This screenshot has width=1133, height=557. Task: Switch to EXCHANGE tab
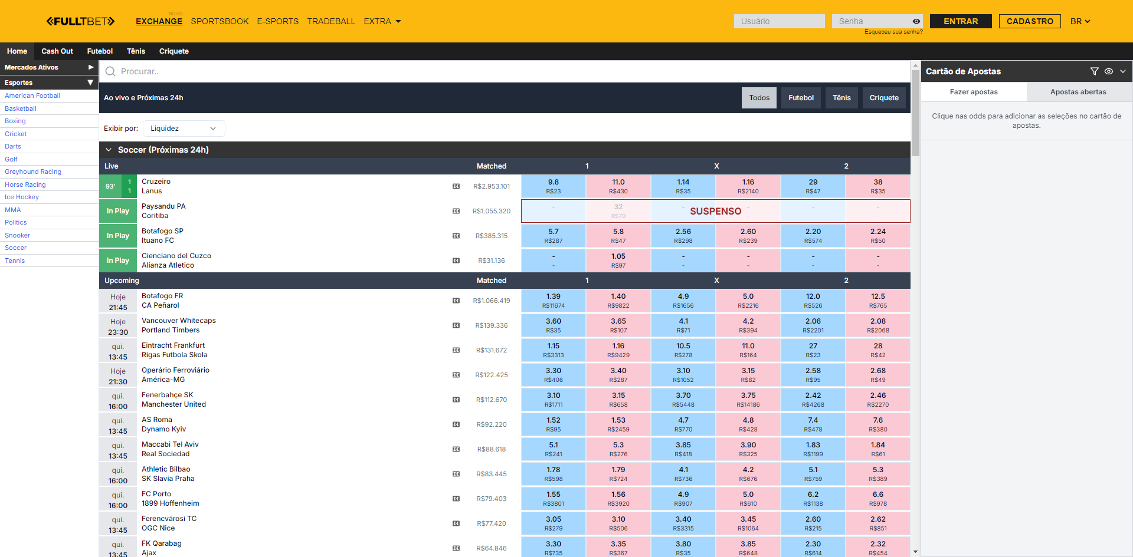[159, 21]
